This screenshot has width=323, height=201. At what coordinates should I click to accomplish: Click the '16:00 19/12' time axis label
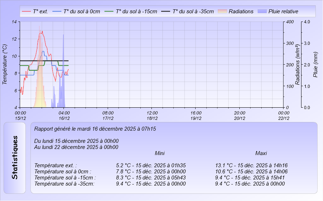[x=196, y=116]
